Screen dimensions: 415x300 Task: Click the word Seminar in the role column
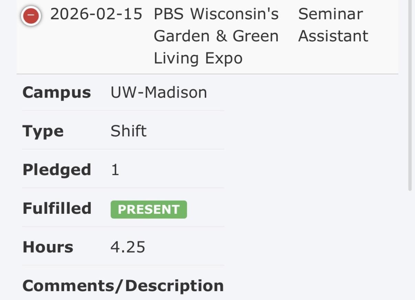(x=330, y=14)
